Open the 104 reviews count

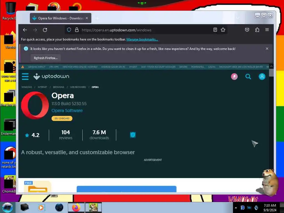click(65, 135)
